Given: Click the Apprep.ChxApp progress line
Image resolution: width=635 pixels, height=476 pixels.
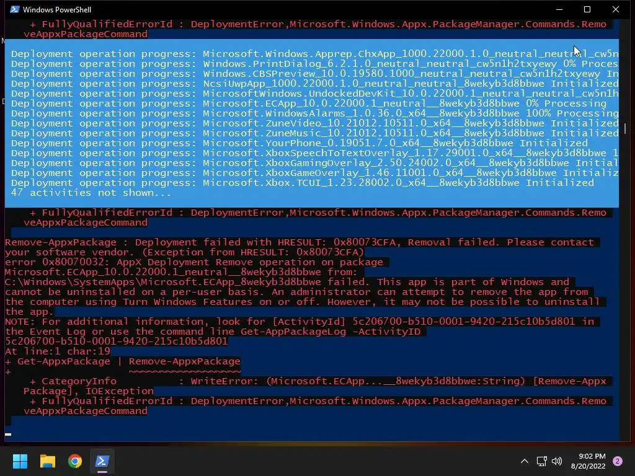Looking at the screenshot, I should click(x=314, y=54).
